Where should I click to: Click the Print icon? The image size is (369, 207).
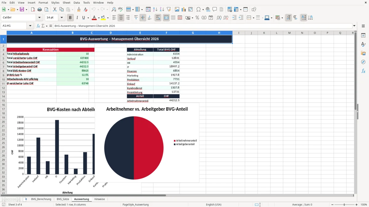point(40,10)
